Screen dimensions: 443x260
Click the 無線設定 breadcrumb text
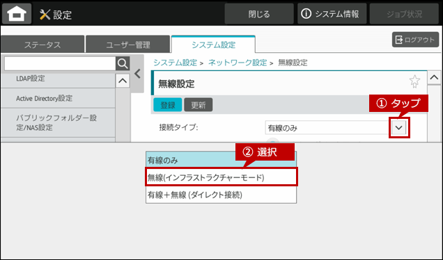(x=293, y=63)
